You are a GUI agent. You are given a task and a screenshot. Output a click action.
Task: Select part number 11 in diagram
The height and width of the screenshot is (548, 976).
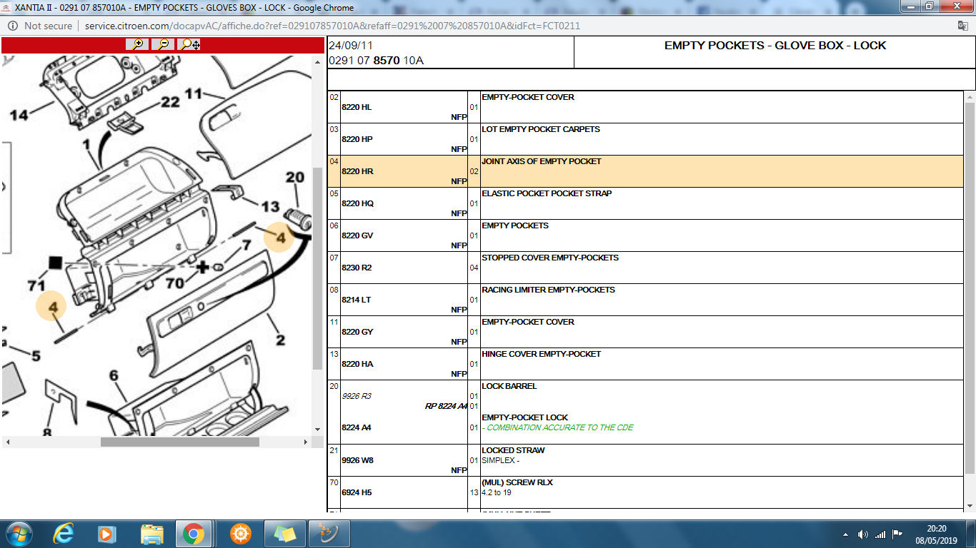(x=194, y=93)
